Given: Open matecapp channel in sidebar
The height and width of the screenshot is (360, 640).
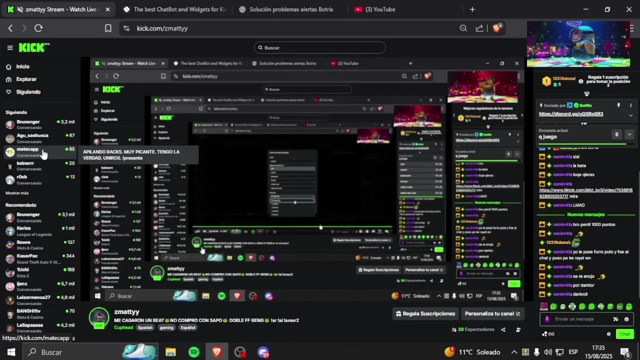Looking at the screenshot, I should click(x=40, y=152).
